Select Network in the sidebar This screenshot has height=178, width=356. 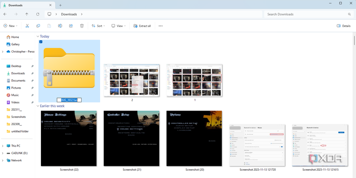[x=14, y=160]
